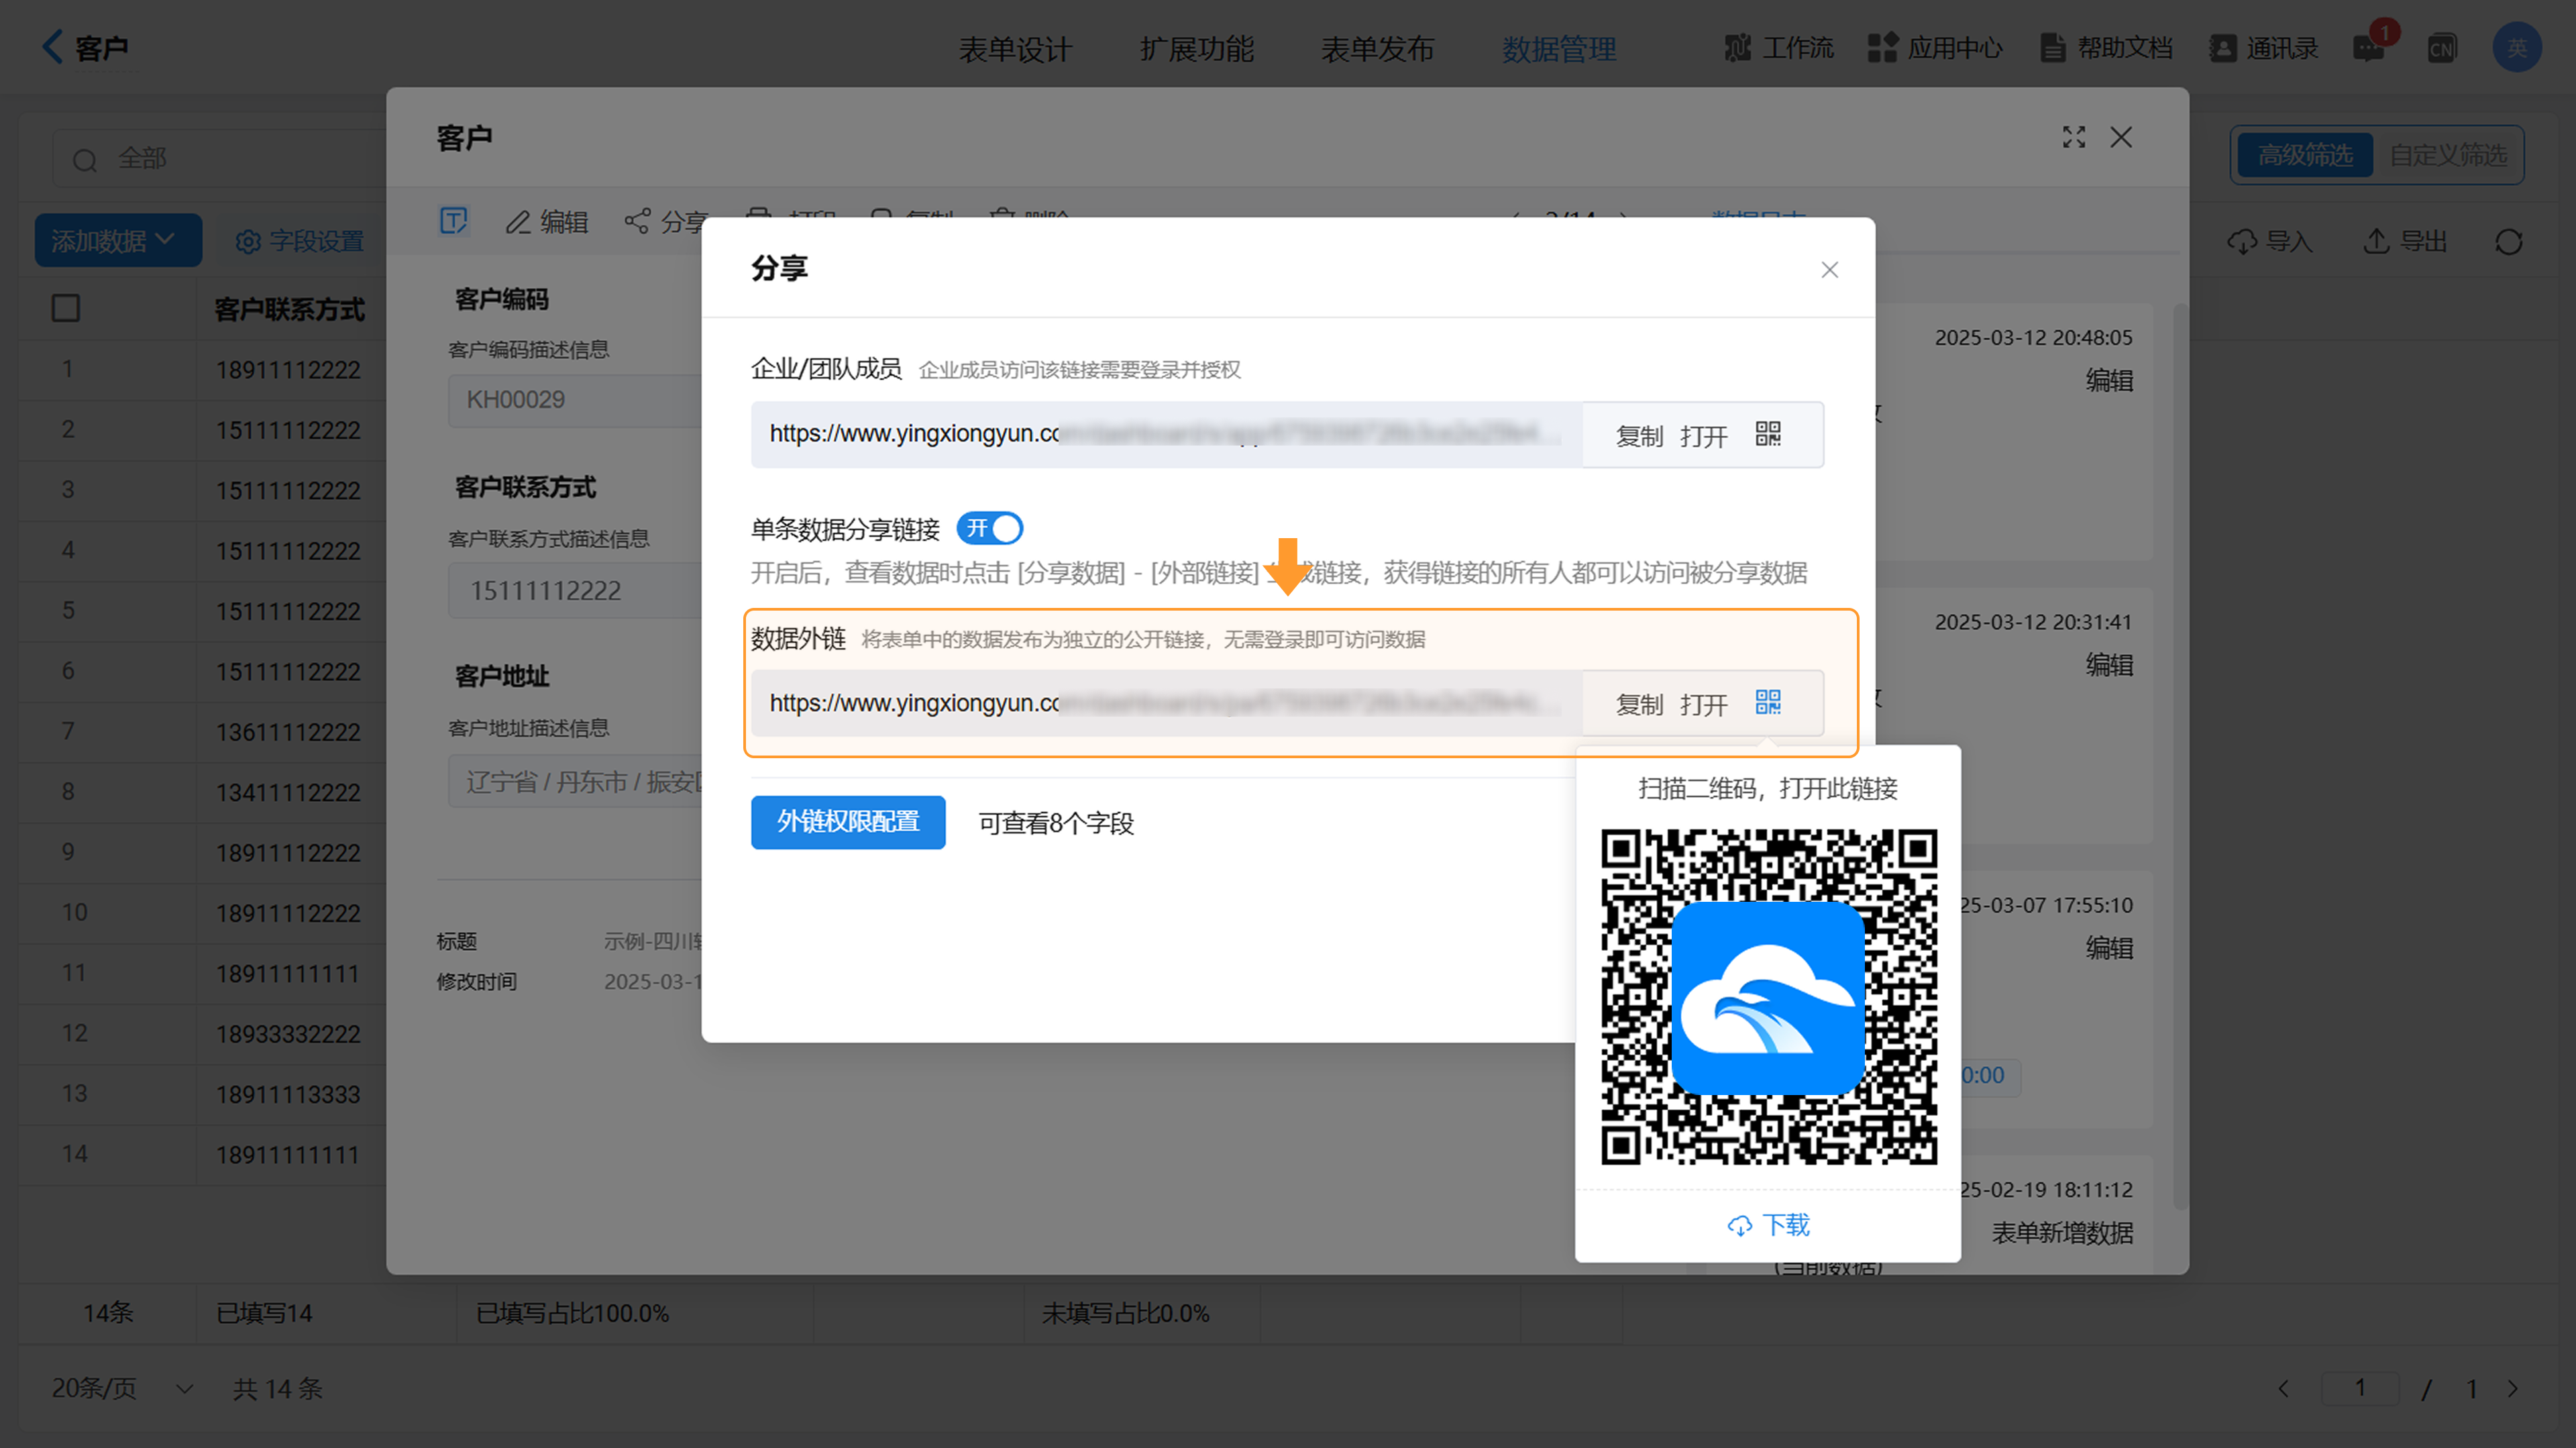
Task: Copy the 数据外链 link
Action: click(1639, 704)
